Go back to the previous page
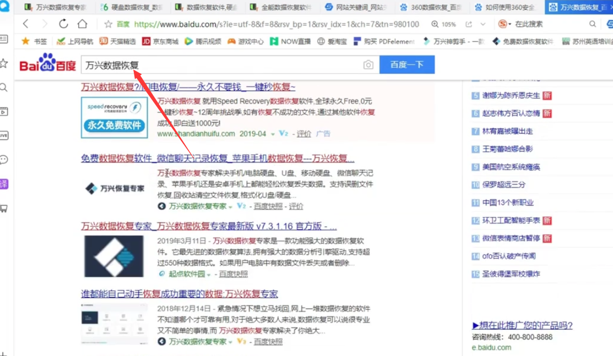This screenshot has height=356, width=613. pyautogui.click(x=26, y=24)
